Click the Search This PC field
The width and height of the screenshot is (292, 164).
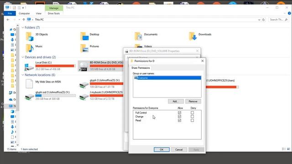[279, 20]
